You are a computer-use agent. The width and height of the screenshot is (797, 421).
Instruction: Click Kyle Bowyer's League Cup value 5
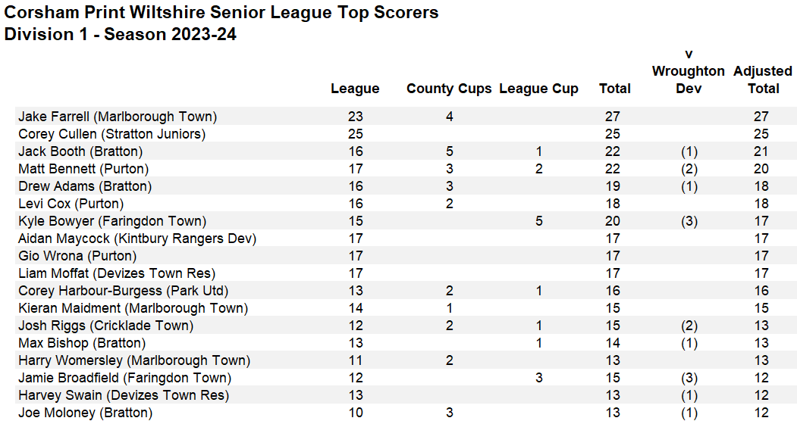tap(538, 221)
